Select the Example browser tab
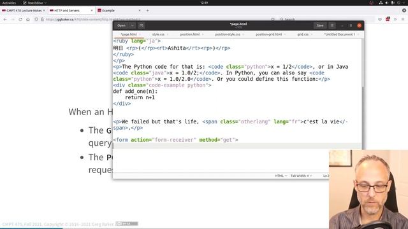Image resolution: width=408 pixels, height=229 pixels. pos(119,11)
